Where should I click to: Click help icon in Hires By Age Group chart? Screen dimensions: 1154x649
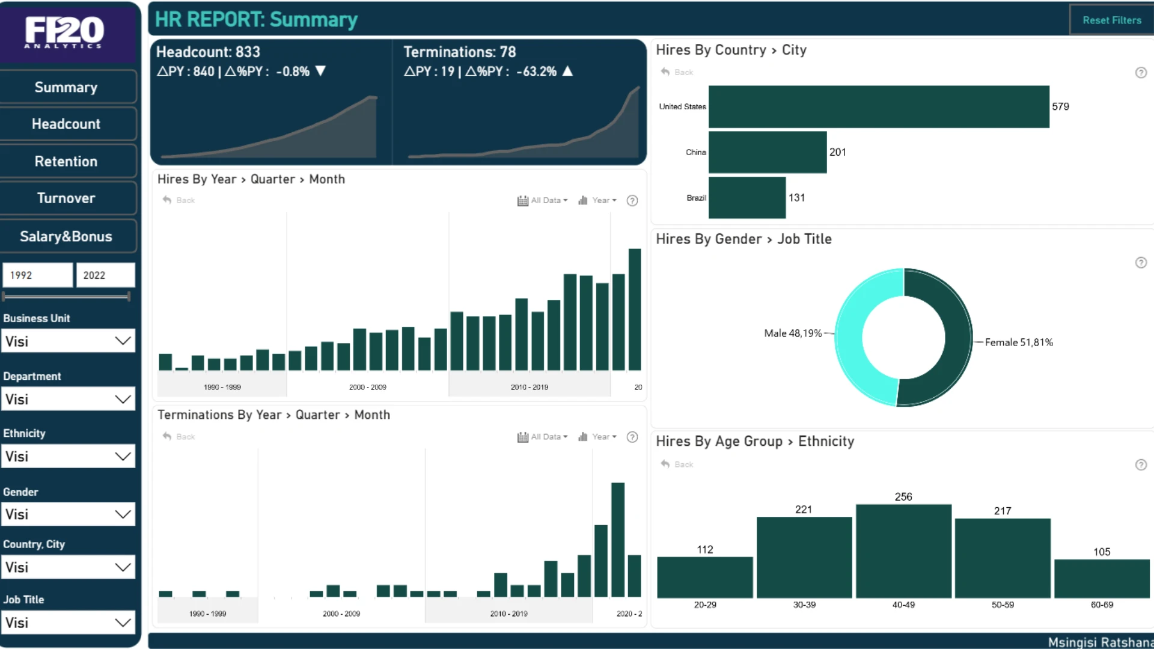pos(1140,465)
